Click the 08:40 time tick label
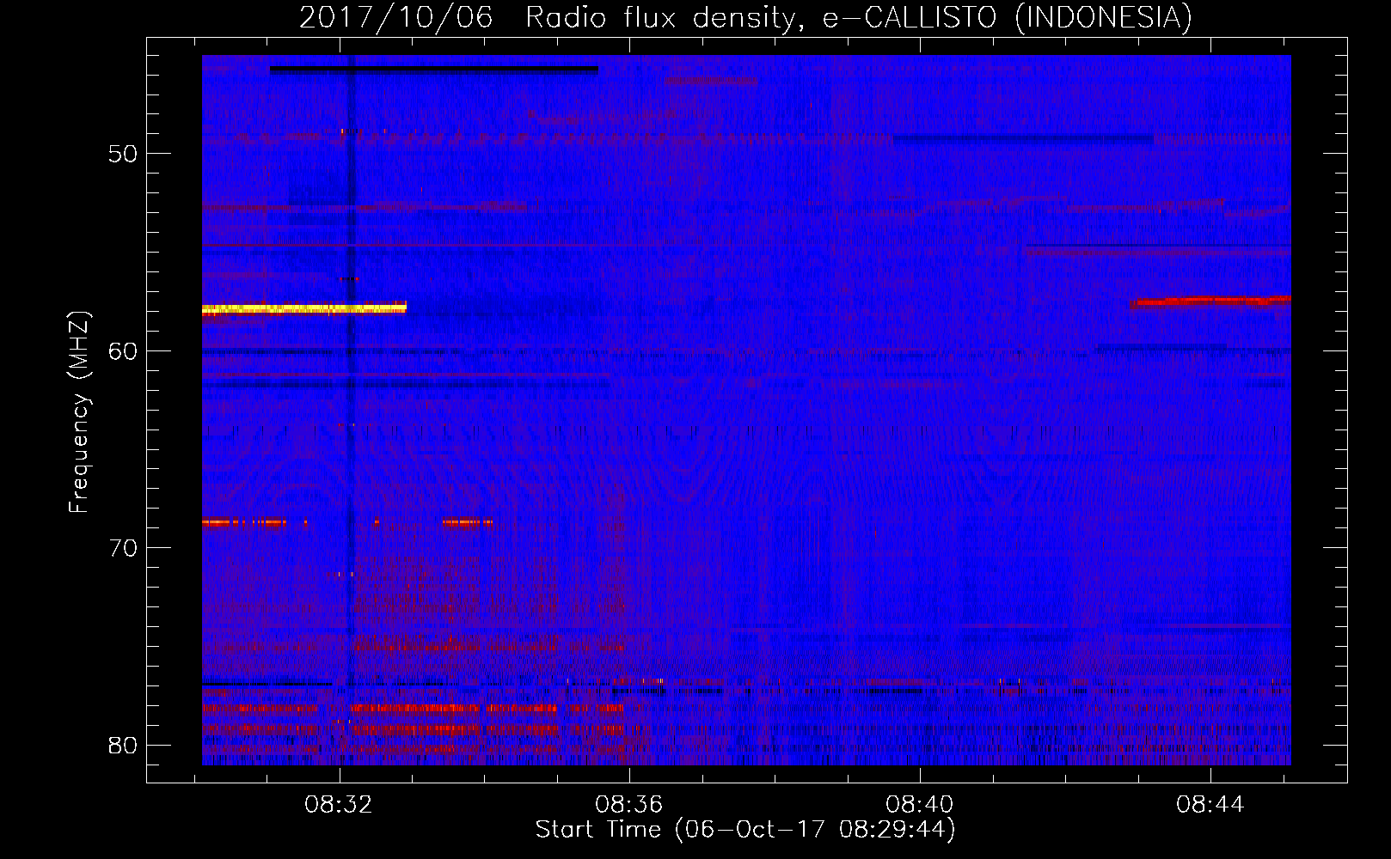 tap(920, 805)
